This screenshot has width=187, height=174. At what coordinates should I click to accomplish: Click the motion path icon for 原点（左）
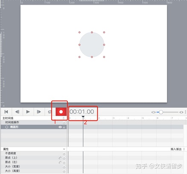(x=60, y=162)
